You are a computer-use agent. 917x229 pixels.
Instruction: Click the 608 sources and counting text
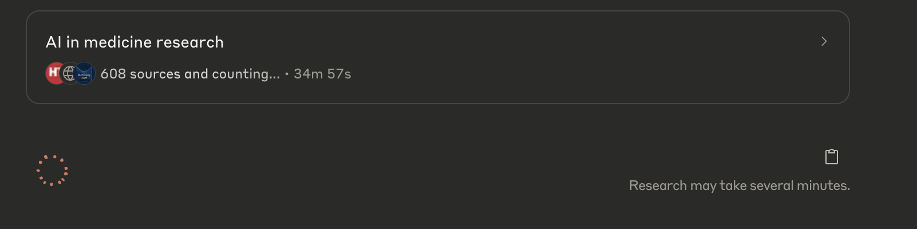point(190,74)
